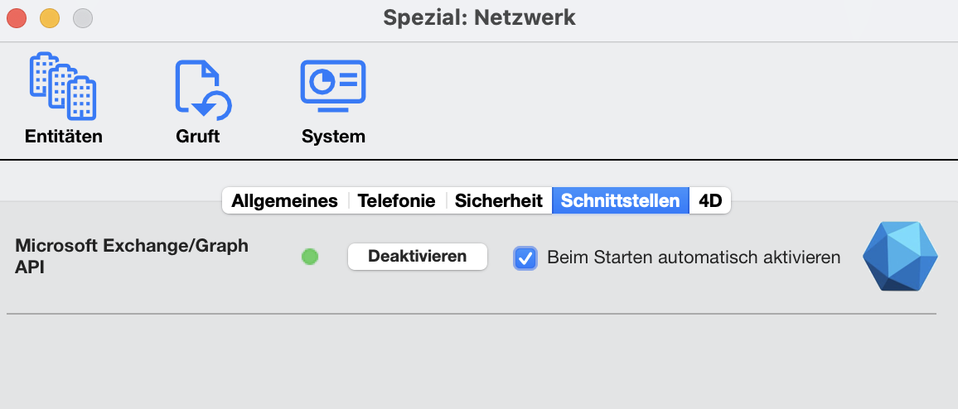Viewport: 958px width, 409px height.
Task: Go to the 4D tab
Action: click(x=710, y=201)
